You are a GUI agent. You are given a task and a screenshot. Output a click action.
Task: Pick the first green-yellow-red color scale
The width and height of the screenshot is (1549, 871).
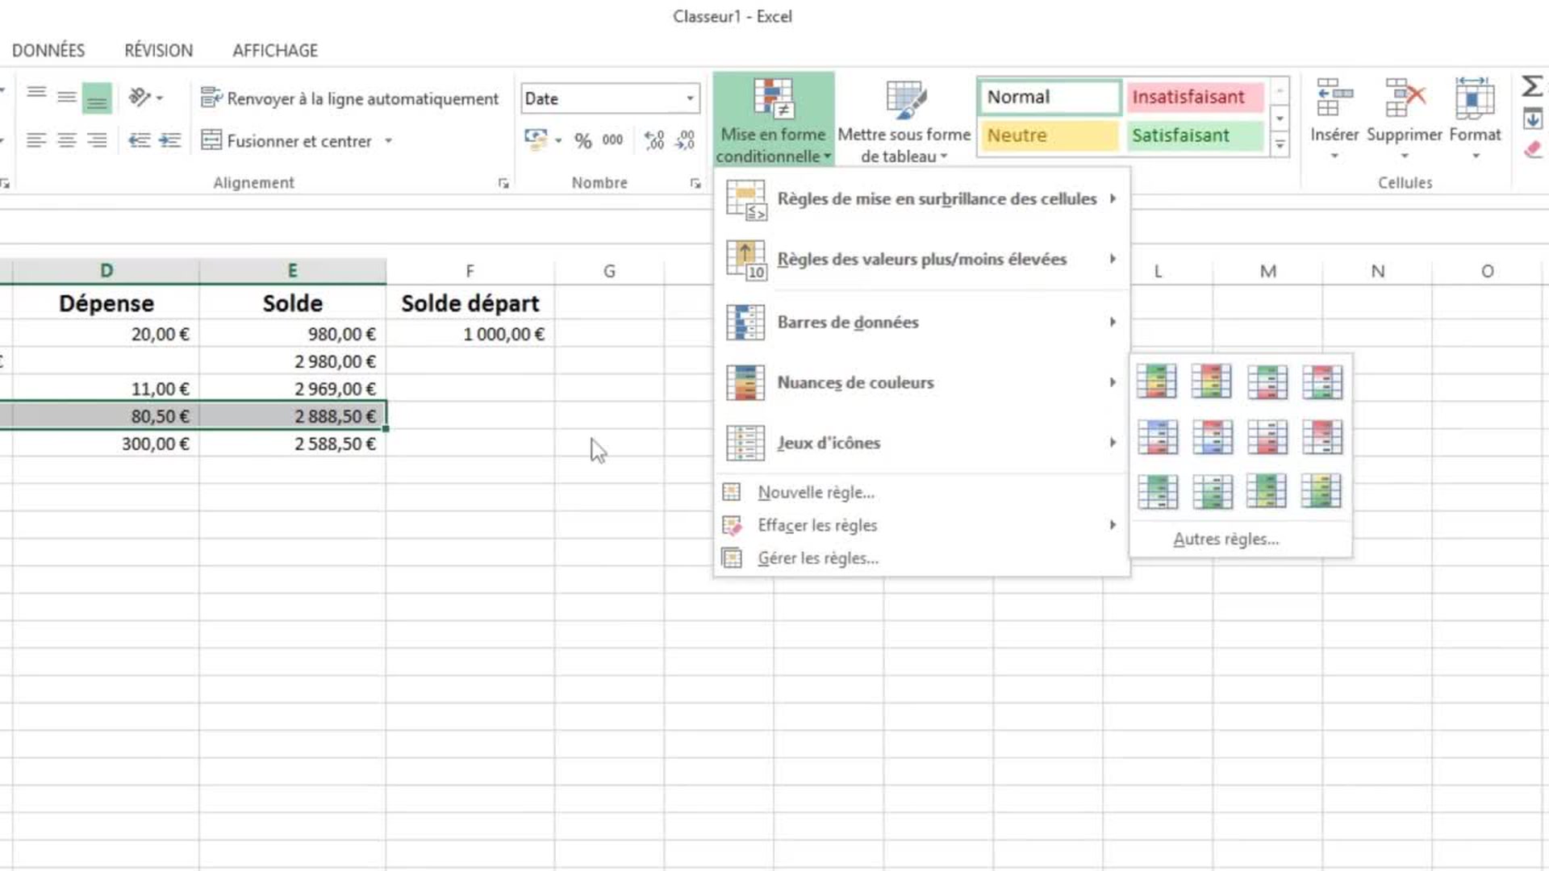[1156, 381]
